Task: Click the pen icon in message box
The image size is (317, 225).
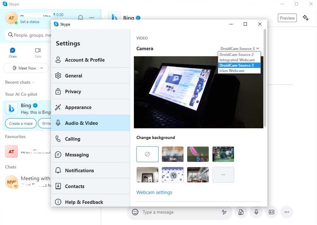Action: click(x=224, y=212)
